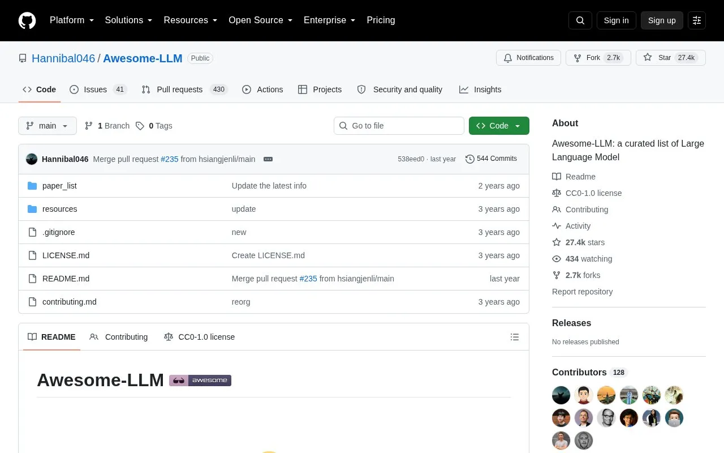
Task: Open the Insights tab
Action: pos(480,89)
